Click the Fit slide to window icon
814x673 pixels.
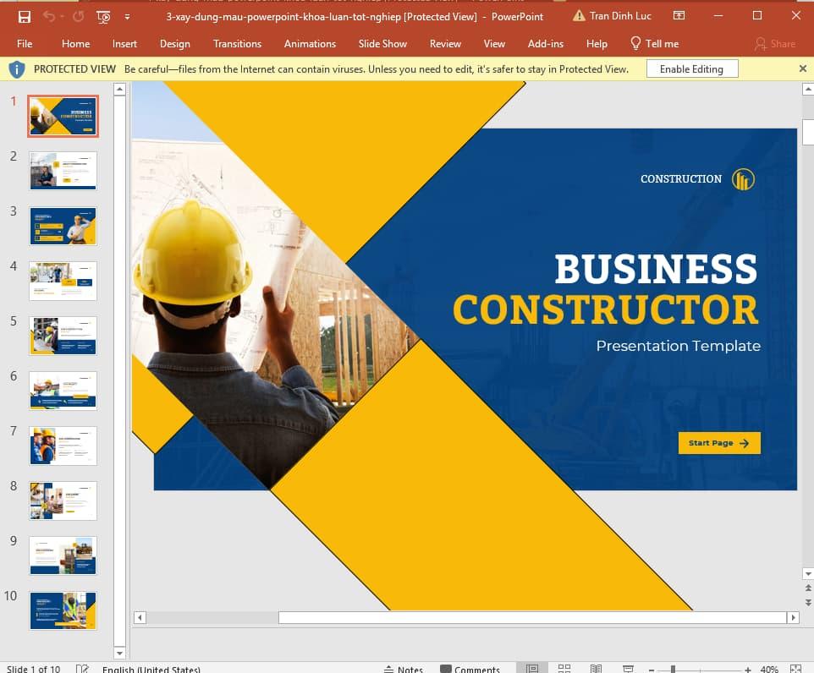[x=795, y=667]
